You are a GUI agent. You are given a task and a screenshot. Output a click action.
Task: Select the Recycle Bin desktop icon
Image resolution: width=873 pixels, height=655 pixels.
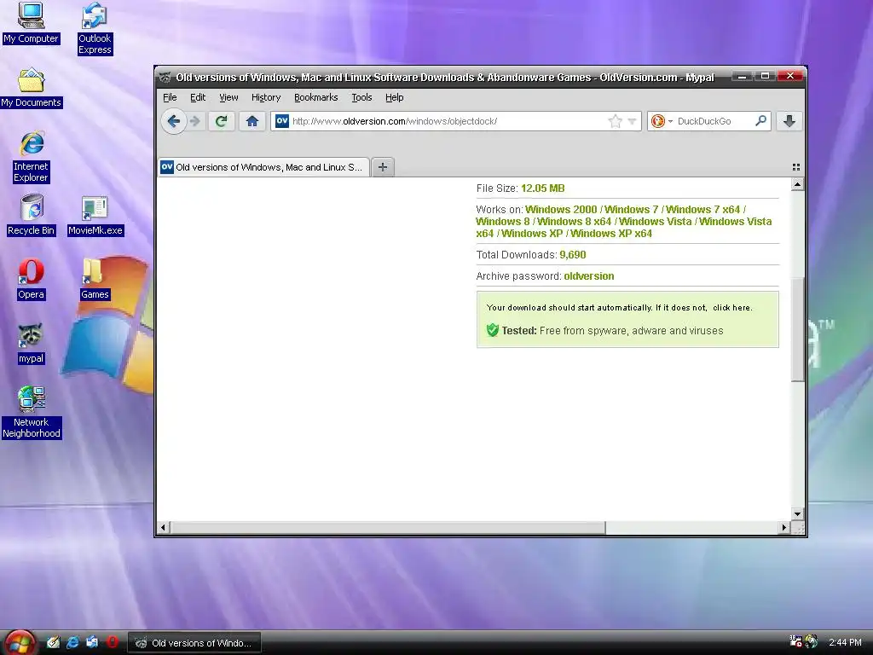tap(32, 215)
